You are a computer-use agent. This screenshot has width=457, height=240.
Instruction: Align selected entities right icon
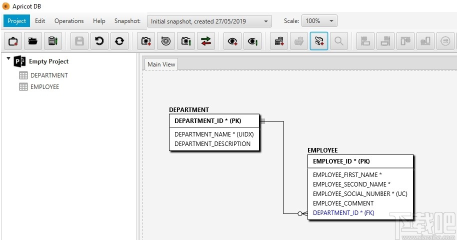coord(385,41)
